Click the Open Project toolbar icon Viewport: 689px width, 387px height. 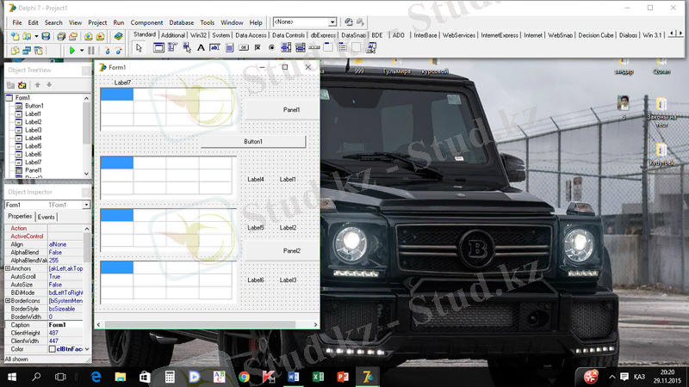tap(73, 36)
